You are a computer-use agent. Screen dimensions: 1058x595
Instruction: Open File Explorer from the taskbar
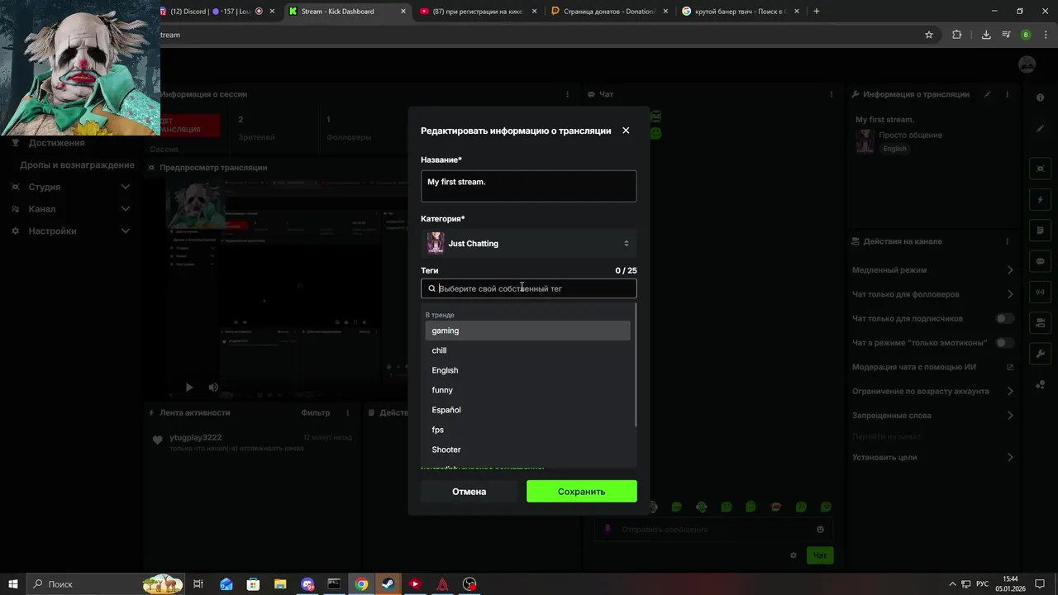(x=280, y=584)
